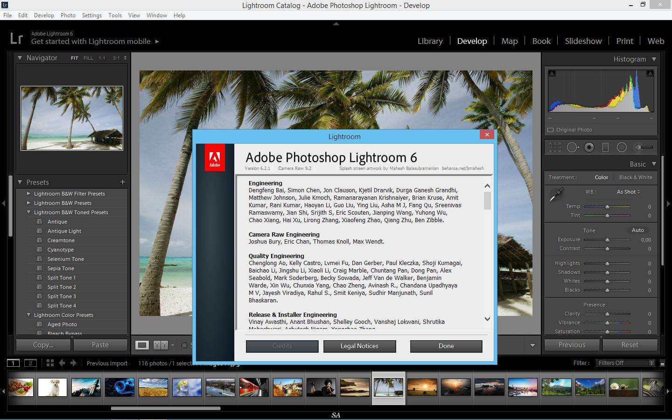Select the Spot Removal tool

(x=573, y=147)
